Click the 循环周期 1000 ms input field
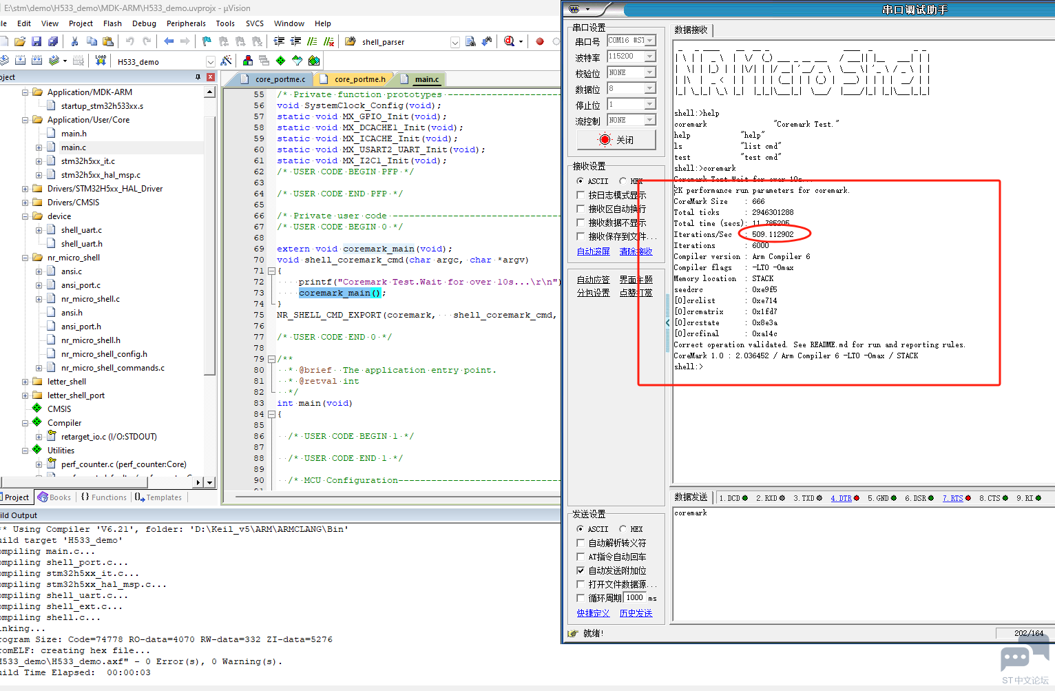The width and height of the screenshot is (1055, 691). 635,597
